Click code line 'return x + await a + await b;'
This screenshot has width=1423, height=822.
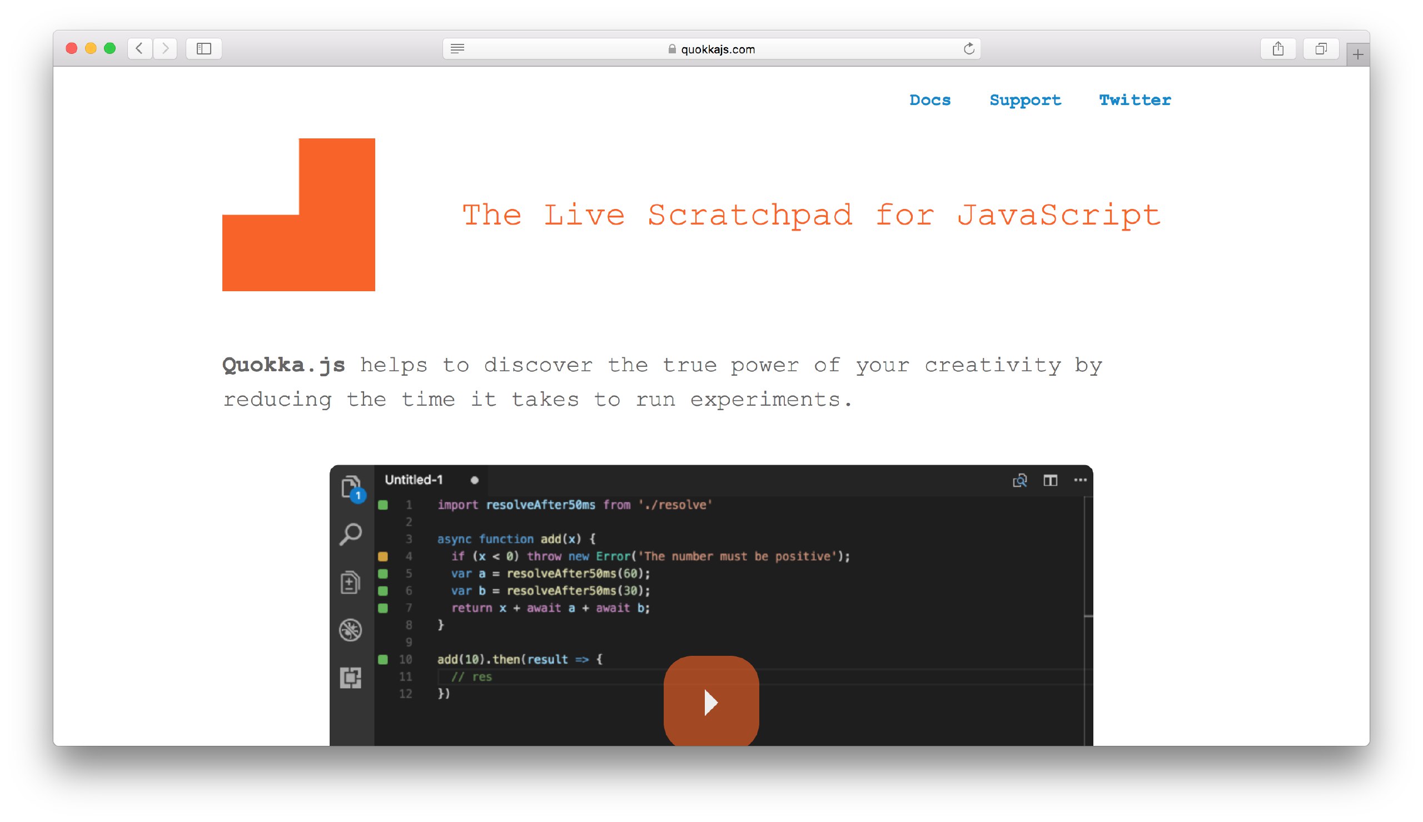click(x=550, y=607)
